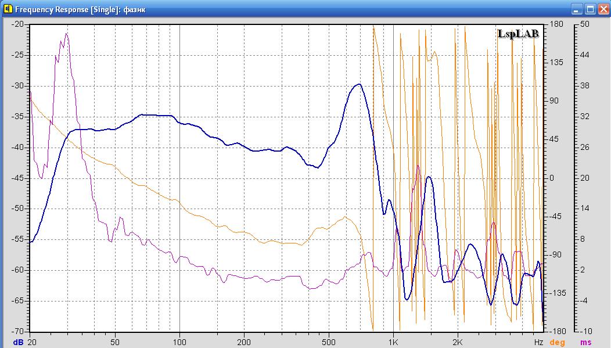Image resolution: width=611 pixels, height=348 pixels.
Task: Click the orange 'deg' axis unit label
Action: click(557, 343)
